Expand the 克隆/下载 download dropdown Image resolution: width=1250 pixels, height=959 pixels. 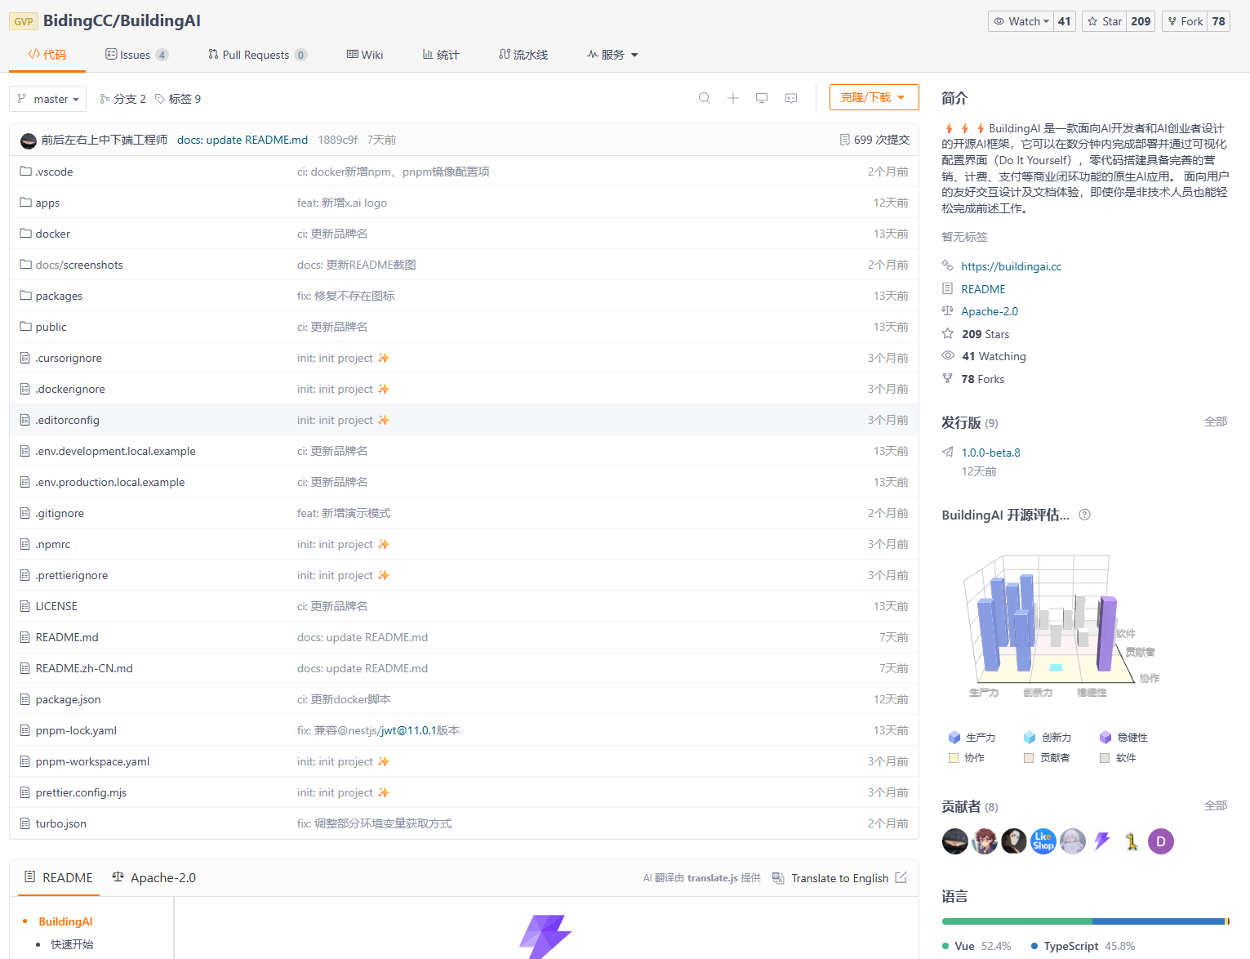pyautogui.click(x=874, y=96)
